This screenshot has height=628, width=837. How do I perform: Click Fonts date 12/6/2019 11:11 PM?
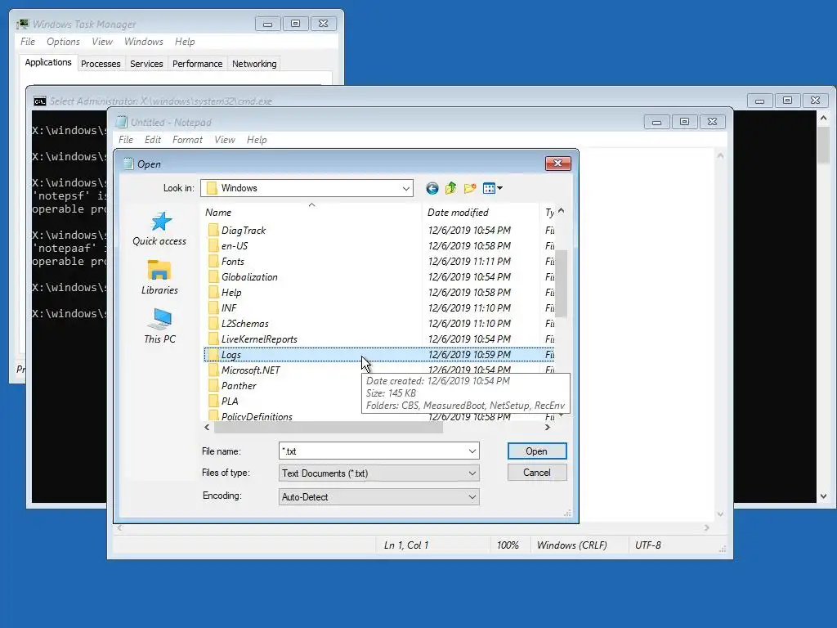pyautogui.click(x=469, y=261)
